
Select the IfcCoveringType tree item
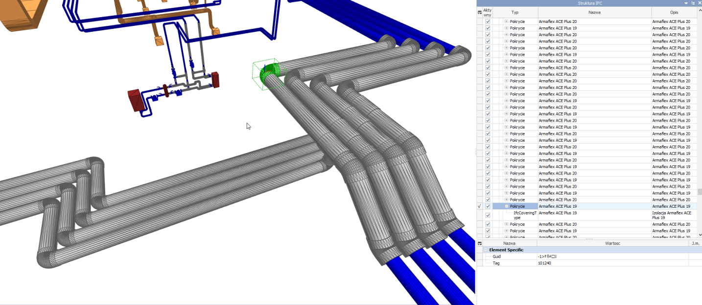525,215
